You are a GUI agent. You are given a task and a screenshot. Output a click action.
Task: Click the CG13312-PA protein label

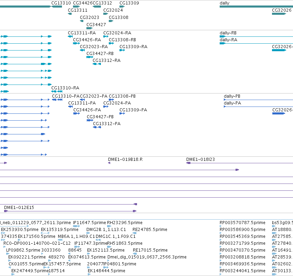pyautogui.click(x=107, y=124)
